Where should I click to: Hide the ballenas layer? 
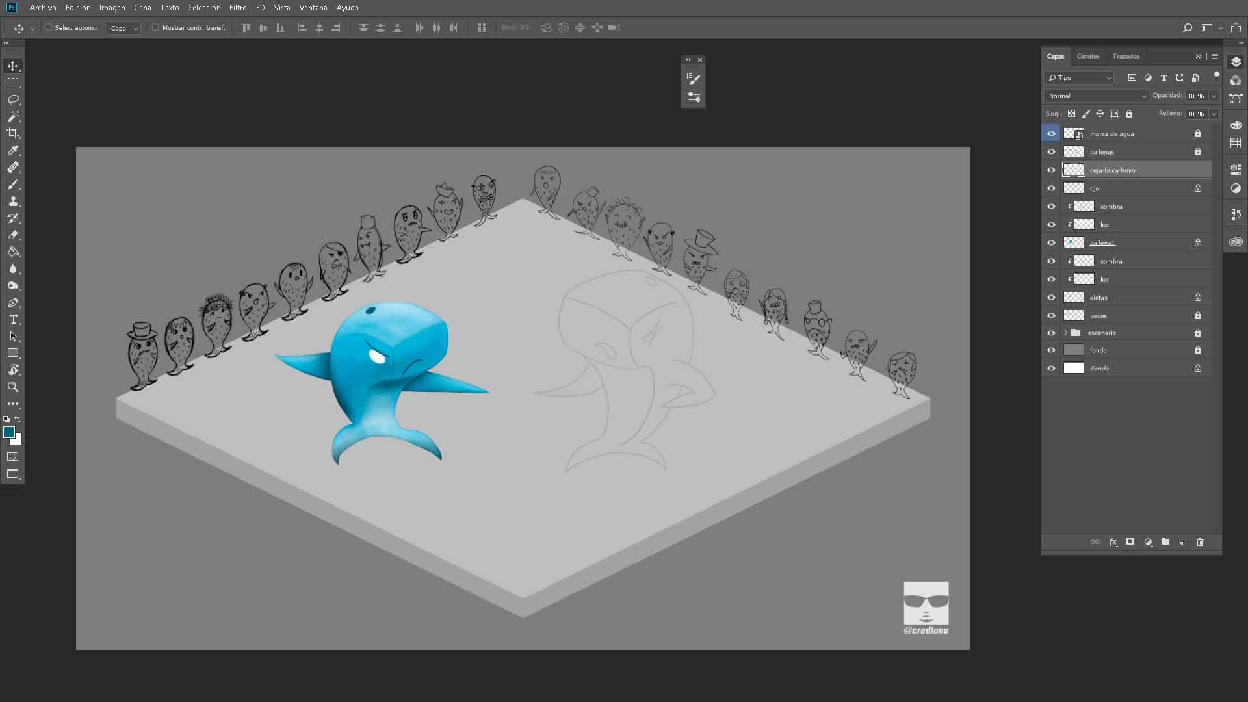tap(1051, 151)
